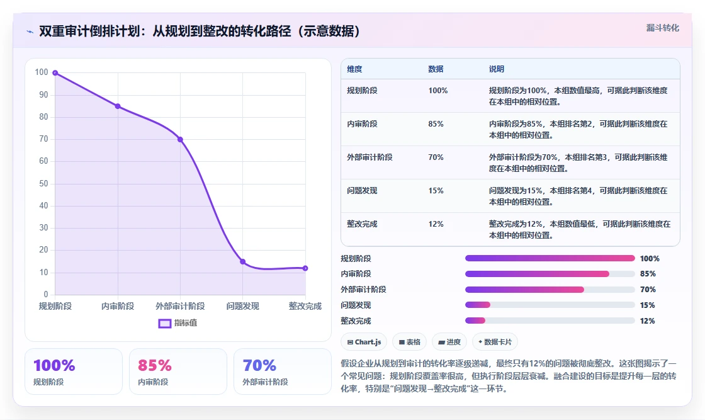Click the 规划阶段 data point at 100

coord(55,73)
